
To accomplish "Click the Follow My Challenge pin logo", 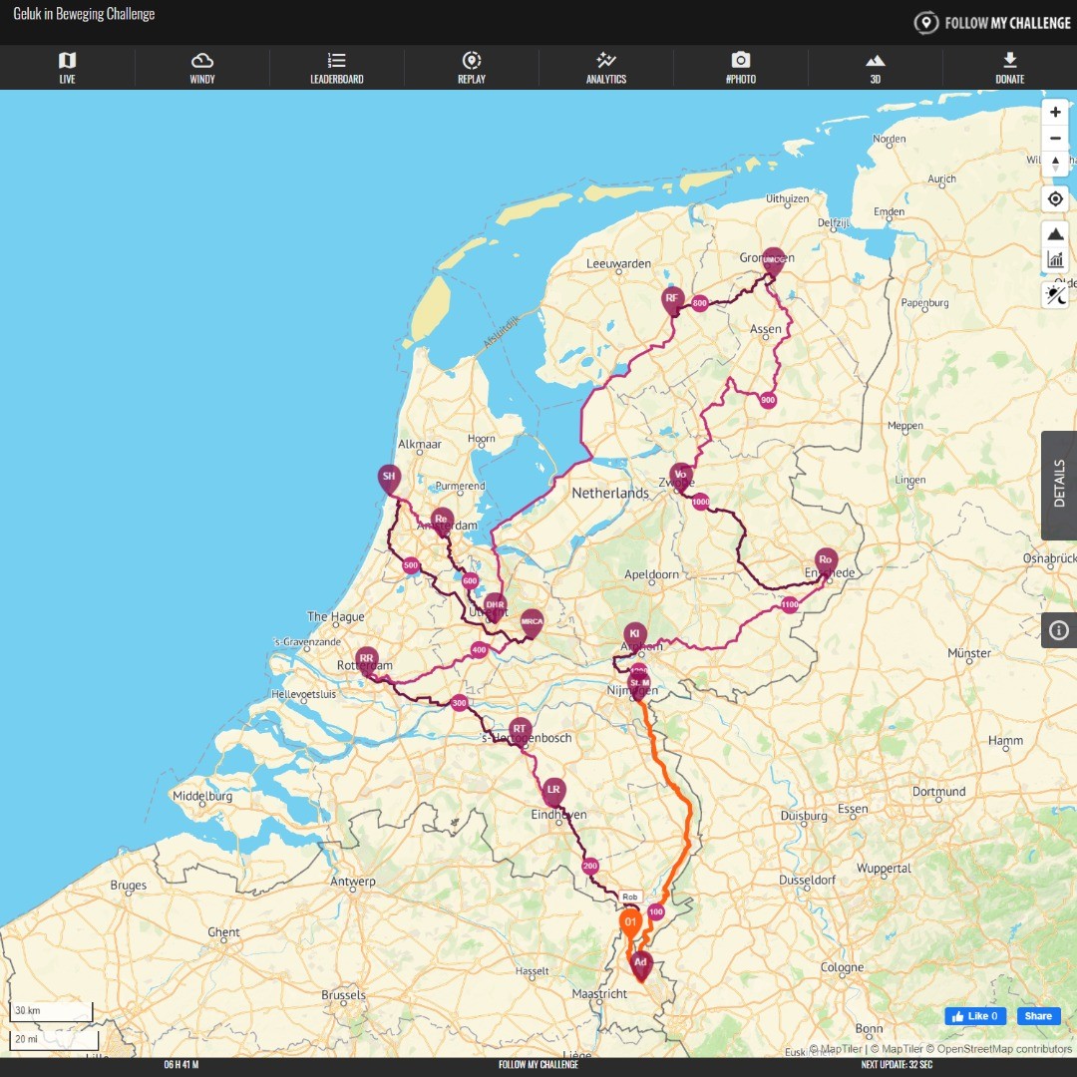I will coord(926,22).
